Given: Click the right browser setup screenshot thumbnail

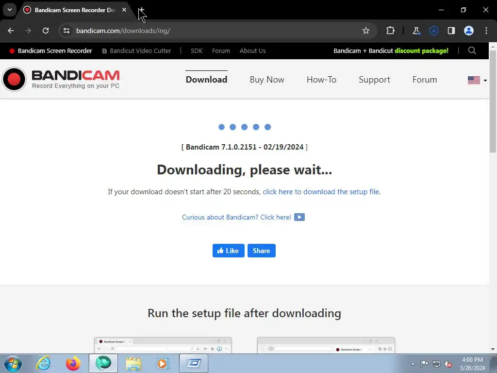Looking at the screenshot, I should click(326, 345).
